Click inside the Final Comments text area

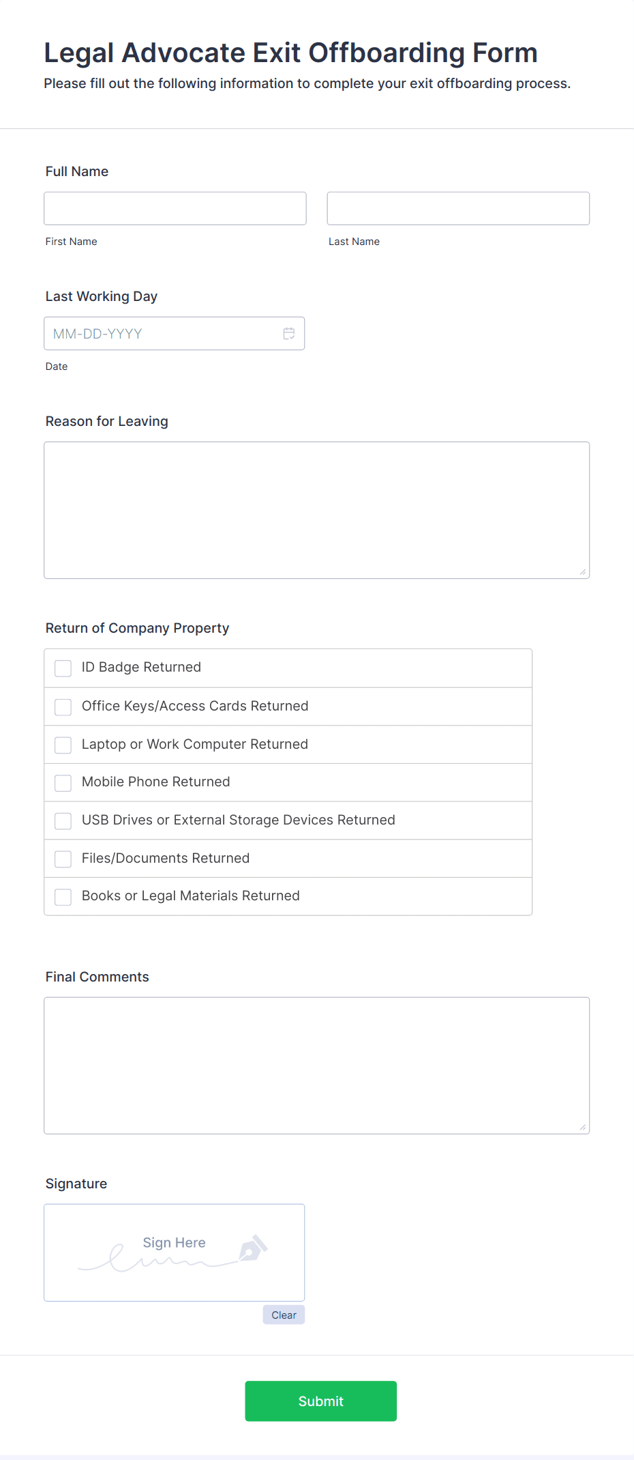317,1065
